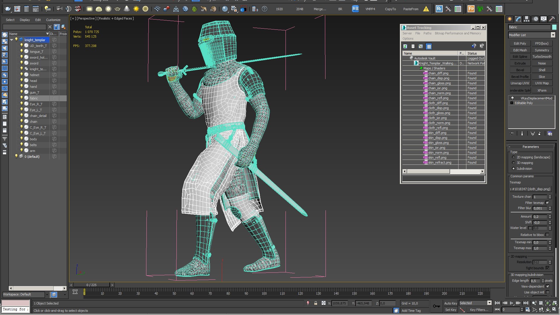This screenshot has height=315, width=560.
Task: Open the Rc RailClone icon
Action: click(x=439, y=9)
